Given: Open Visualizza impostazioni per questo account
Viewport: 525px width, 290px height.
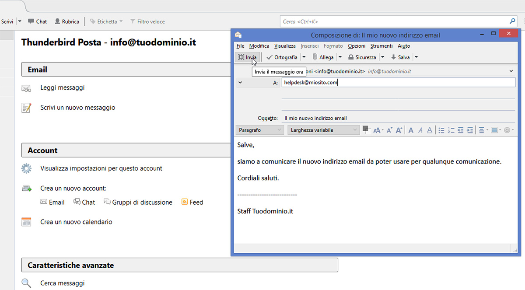Looking at the screenshot, I should click(101, 168).
